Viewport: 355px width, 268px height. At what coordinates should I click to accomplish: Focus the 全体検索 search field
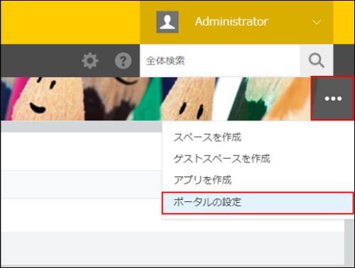pyautogui.click(x=220, y=61)
